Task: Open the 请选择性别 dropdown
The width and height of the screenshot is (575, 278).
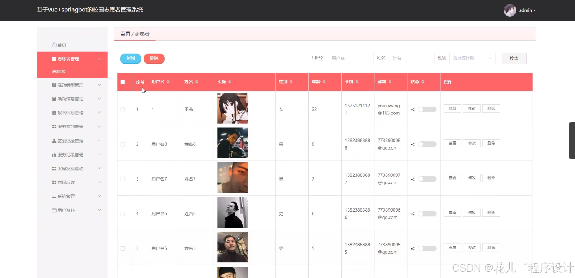Action: tap(472, 58)
